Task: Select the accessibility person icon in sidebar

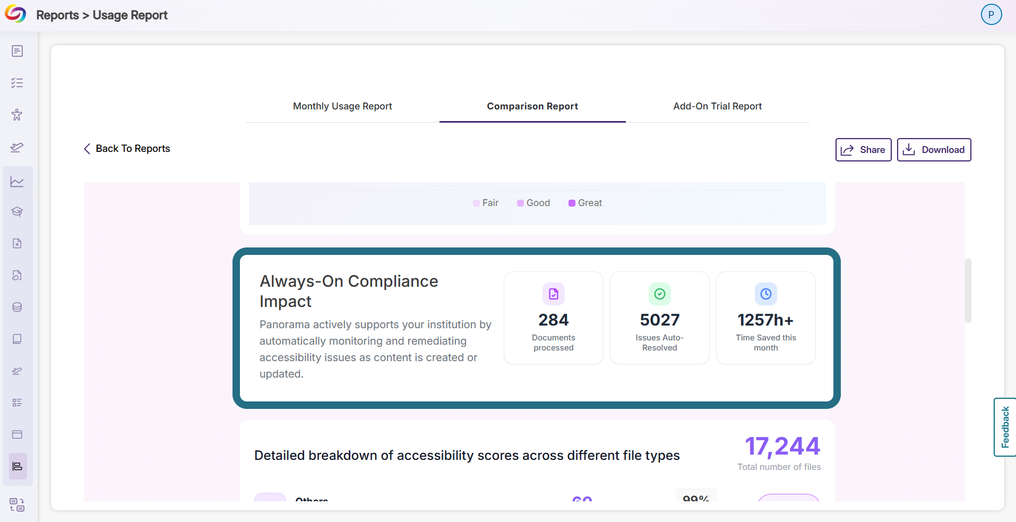Action: (17, 115)
